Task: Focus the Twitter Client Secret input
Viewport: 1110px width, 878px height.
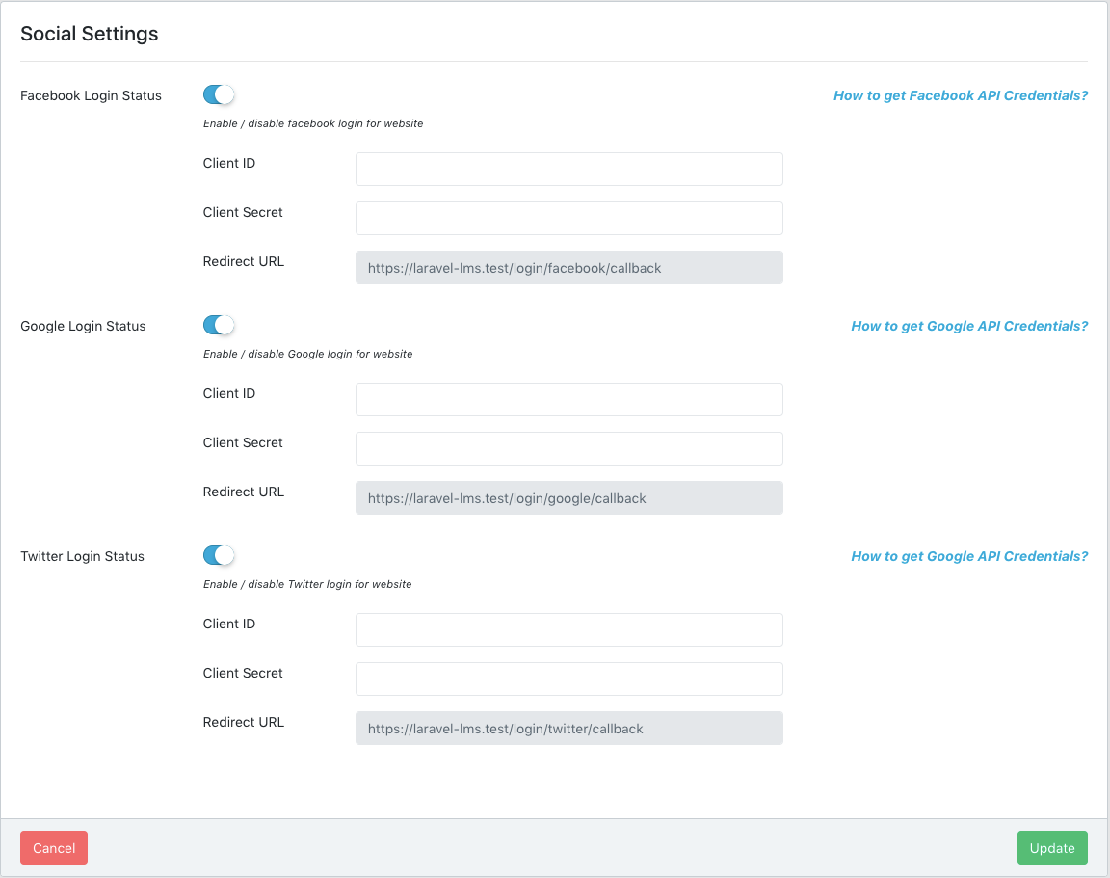Action: pos(568,678)
